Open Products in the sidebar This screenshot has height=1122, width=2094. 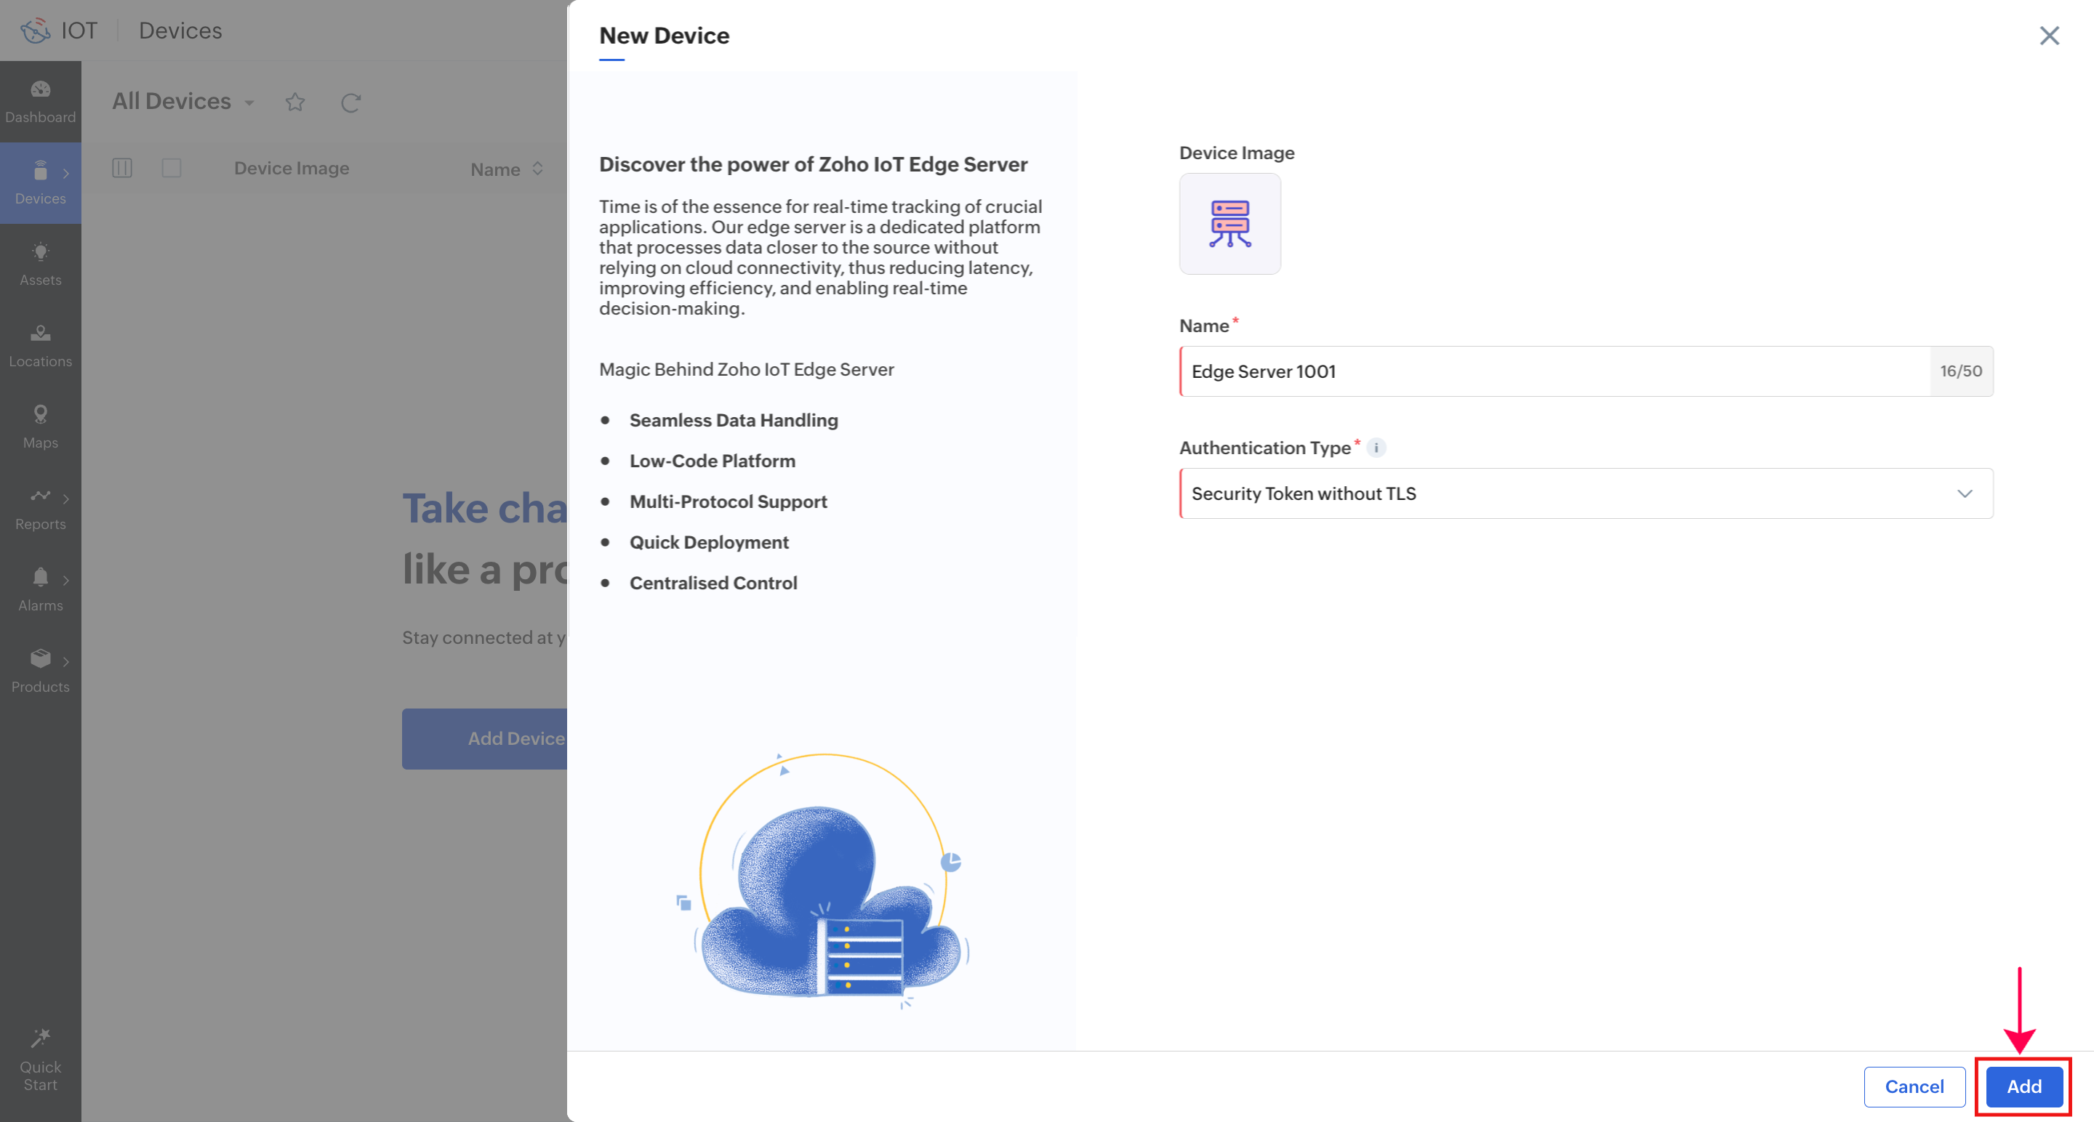[x=40, y=671]
